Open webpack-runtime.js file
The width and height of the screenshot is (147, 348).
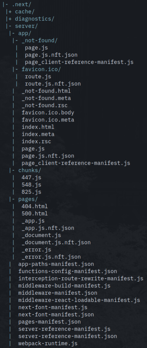48,343
